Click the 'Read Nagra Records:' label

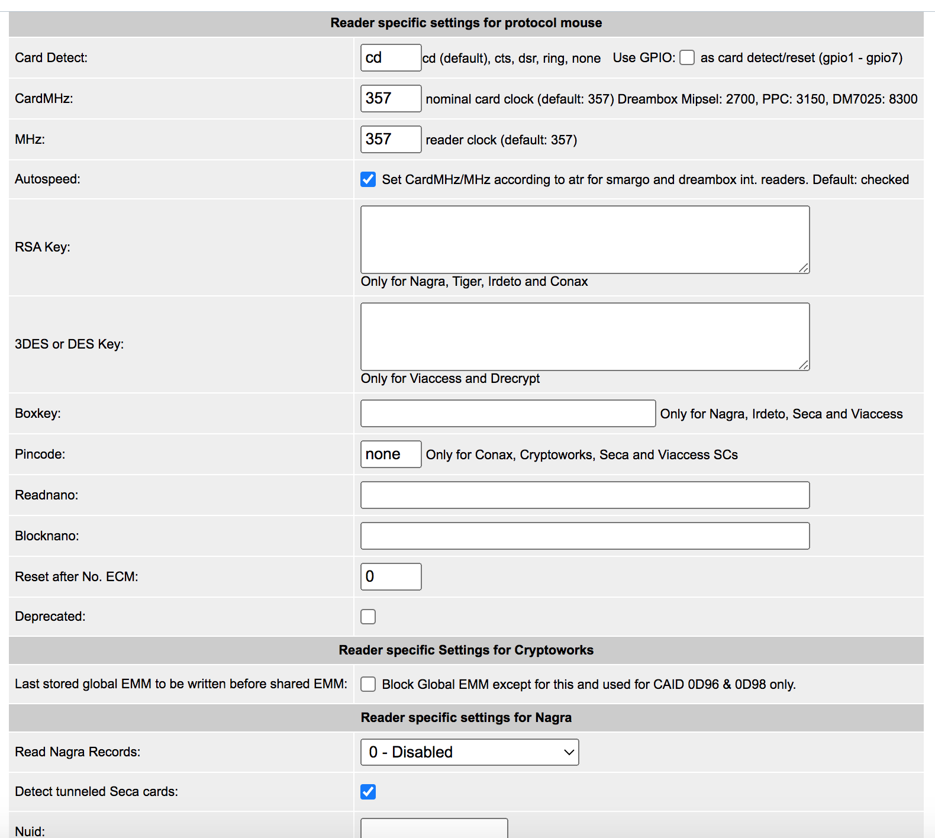point(78,752)
